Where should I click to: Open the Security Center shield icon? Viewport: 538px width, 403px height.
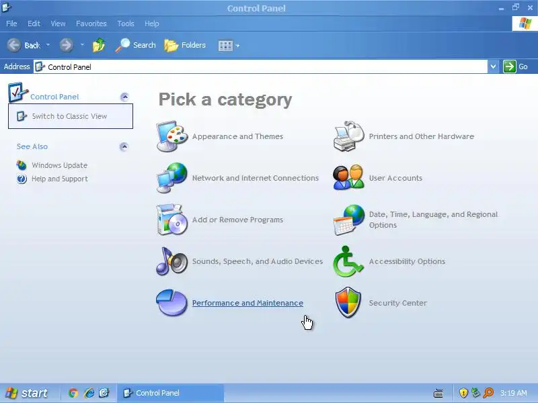tap(348, 303)
